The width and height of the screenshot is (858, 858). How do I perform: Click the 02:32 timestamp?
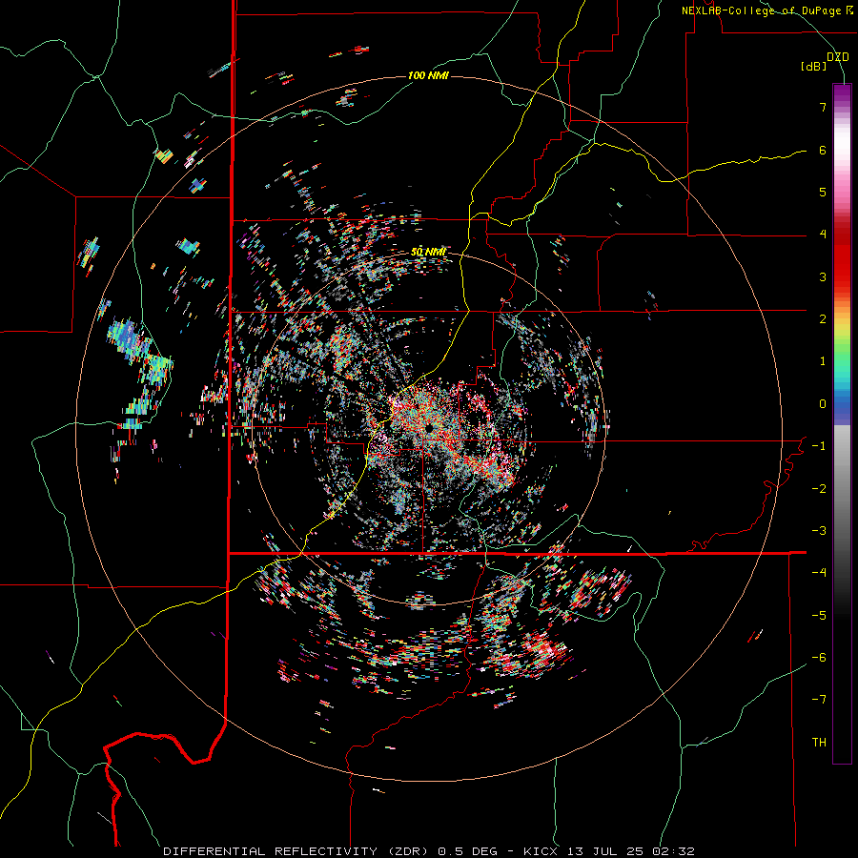click(x=676, y=851)
